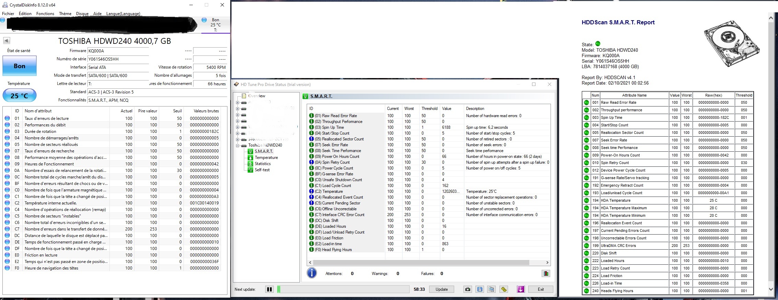Viewport: 778px width, 300px height.
Task: Click the blue floppy disk save icon
Action: pos(480,289)
